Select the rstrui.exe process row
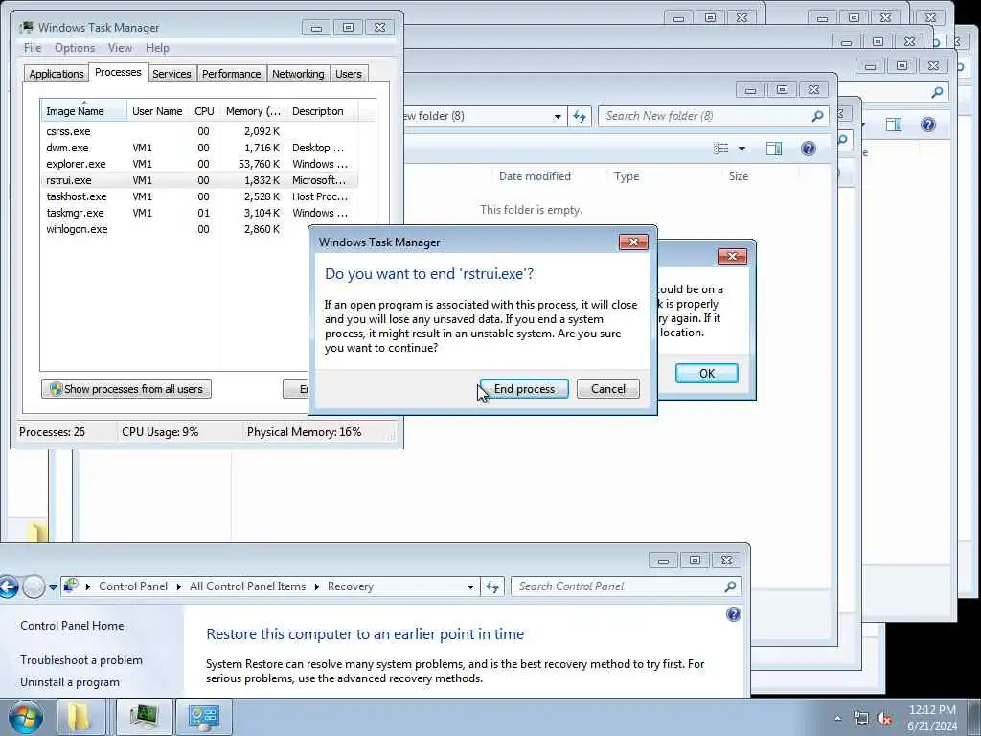 pos(199,180)
